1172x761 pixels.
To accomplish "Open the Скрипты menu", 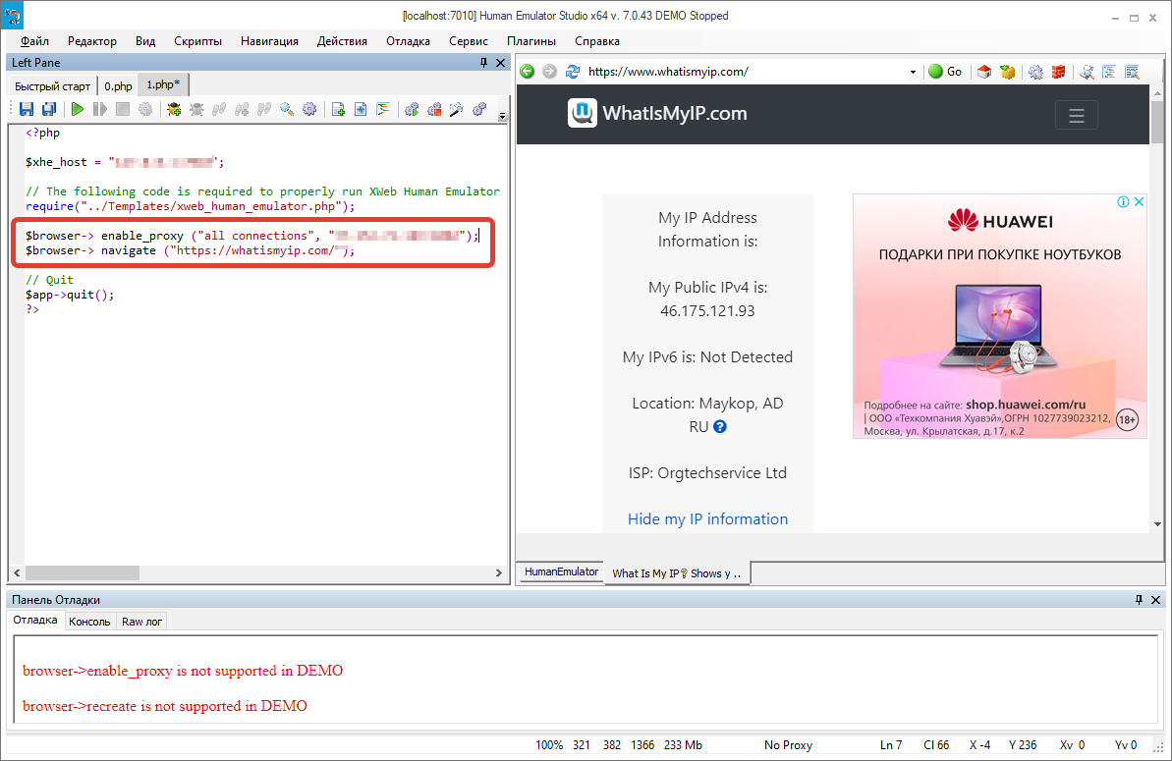I will (198, 41).
